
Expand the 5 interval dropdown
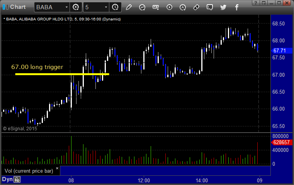pos(106,7)
